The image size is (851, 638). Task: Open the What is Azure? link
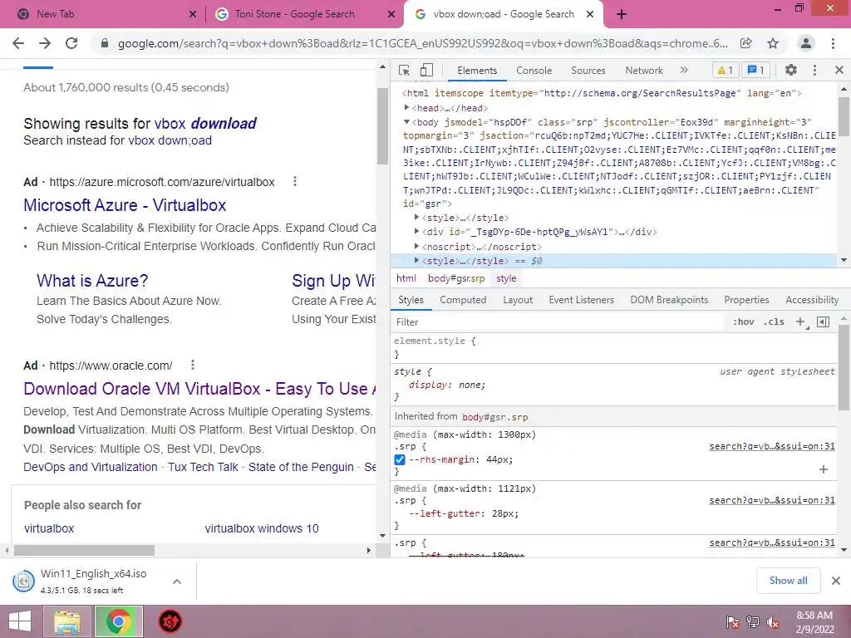[92, 281]
